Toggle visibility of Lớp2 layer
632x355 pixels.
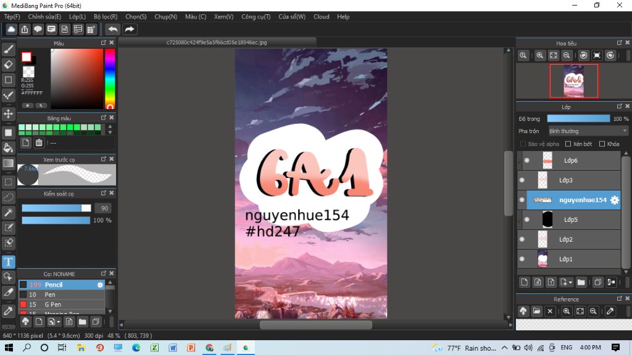(522, 240)
